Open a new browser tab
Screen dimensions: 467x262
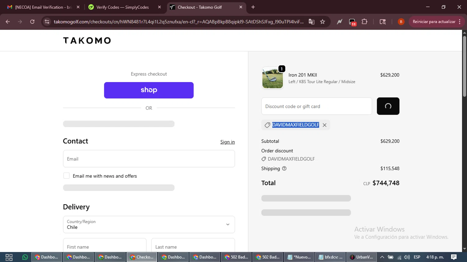[253, 7]
